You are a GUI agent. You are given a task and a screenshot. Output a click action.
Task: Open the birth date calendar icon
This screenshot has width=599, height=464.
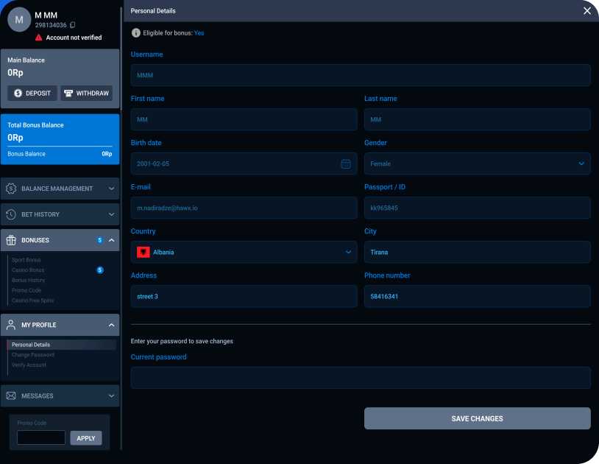pos(346,164)
